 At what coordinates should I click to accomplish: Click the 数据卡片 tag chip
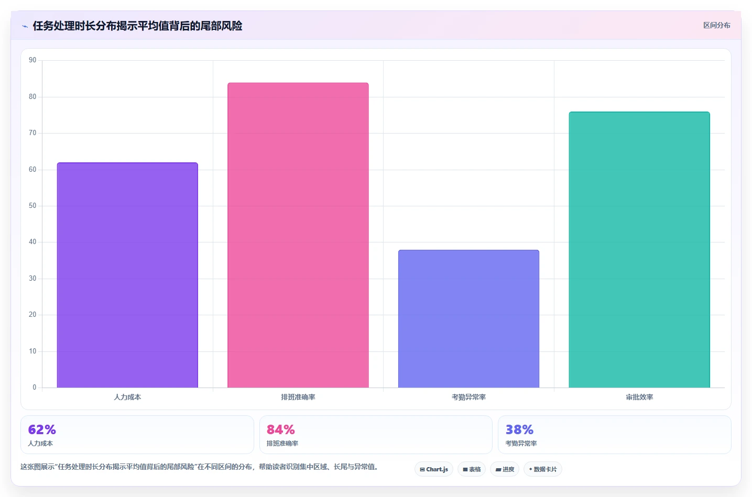(x=543, y=469)
